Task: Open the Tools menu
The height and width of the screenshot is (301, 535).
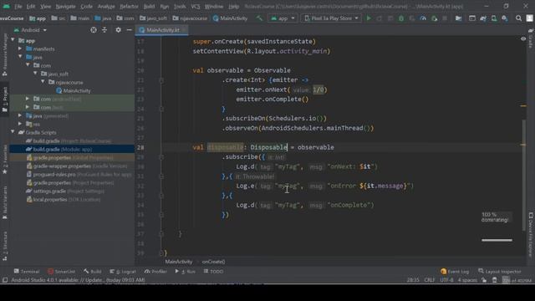Action: pyautogui.click(x=180, y=7)
